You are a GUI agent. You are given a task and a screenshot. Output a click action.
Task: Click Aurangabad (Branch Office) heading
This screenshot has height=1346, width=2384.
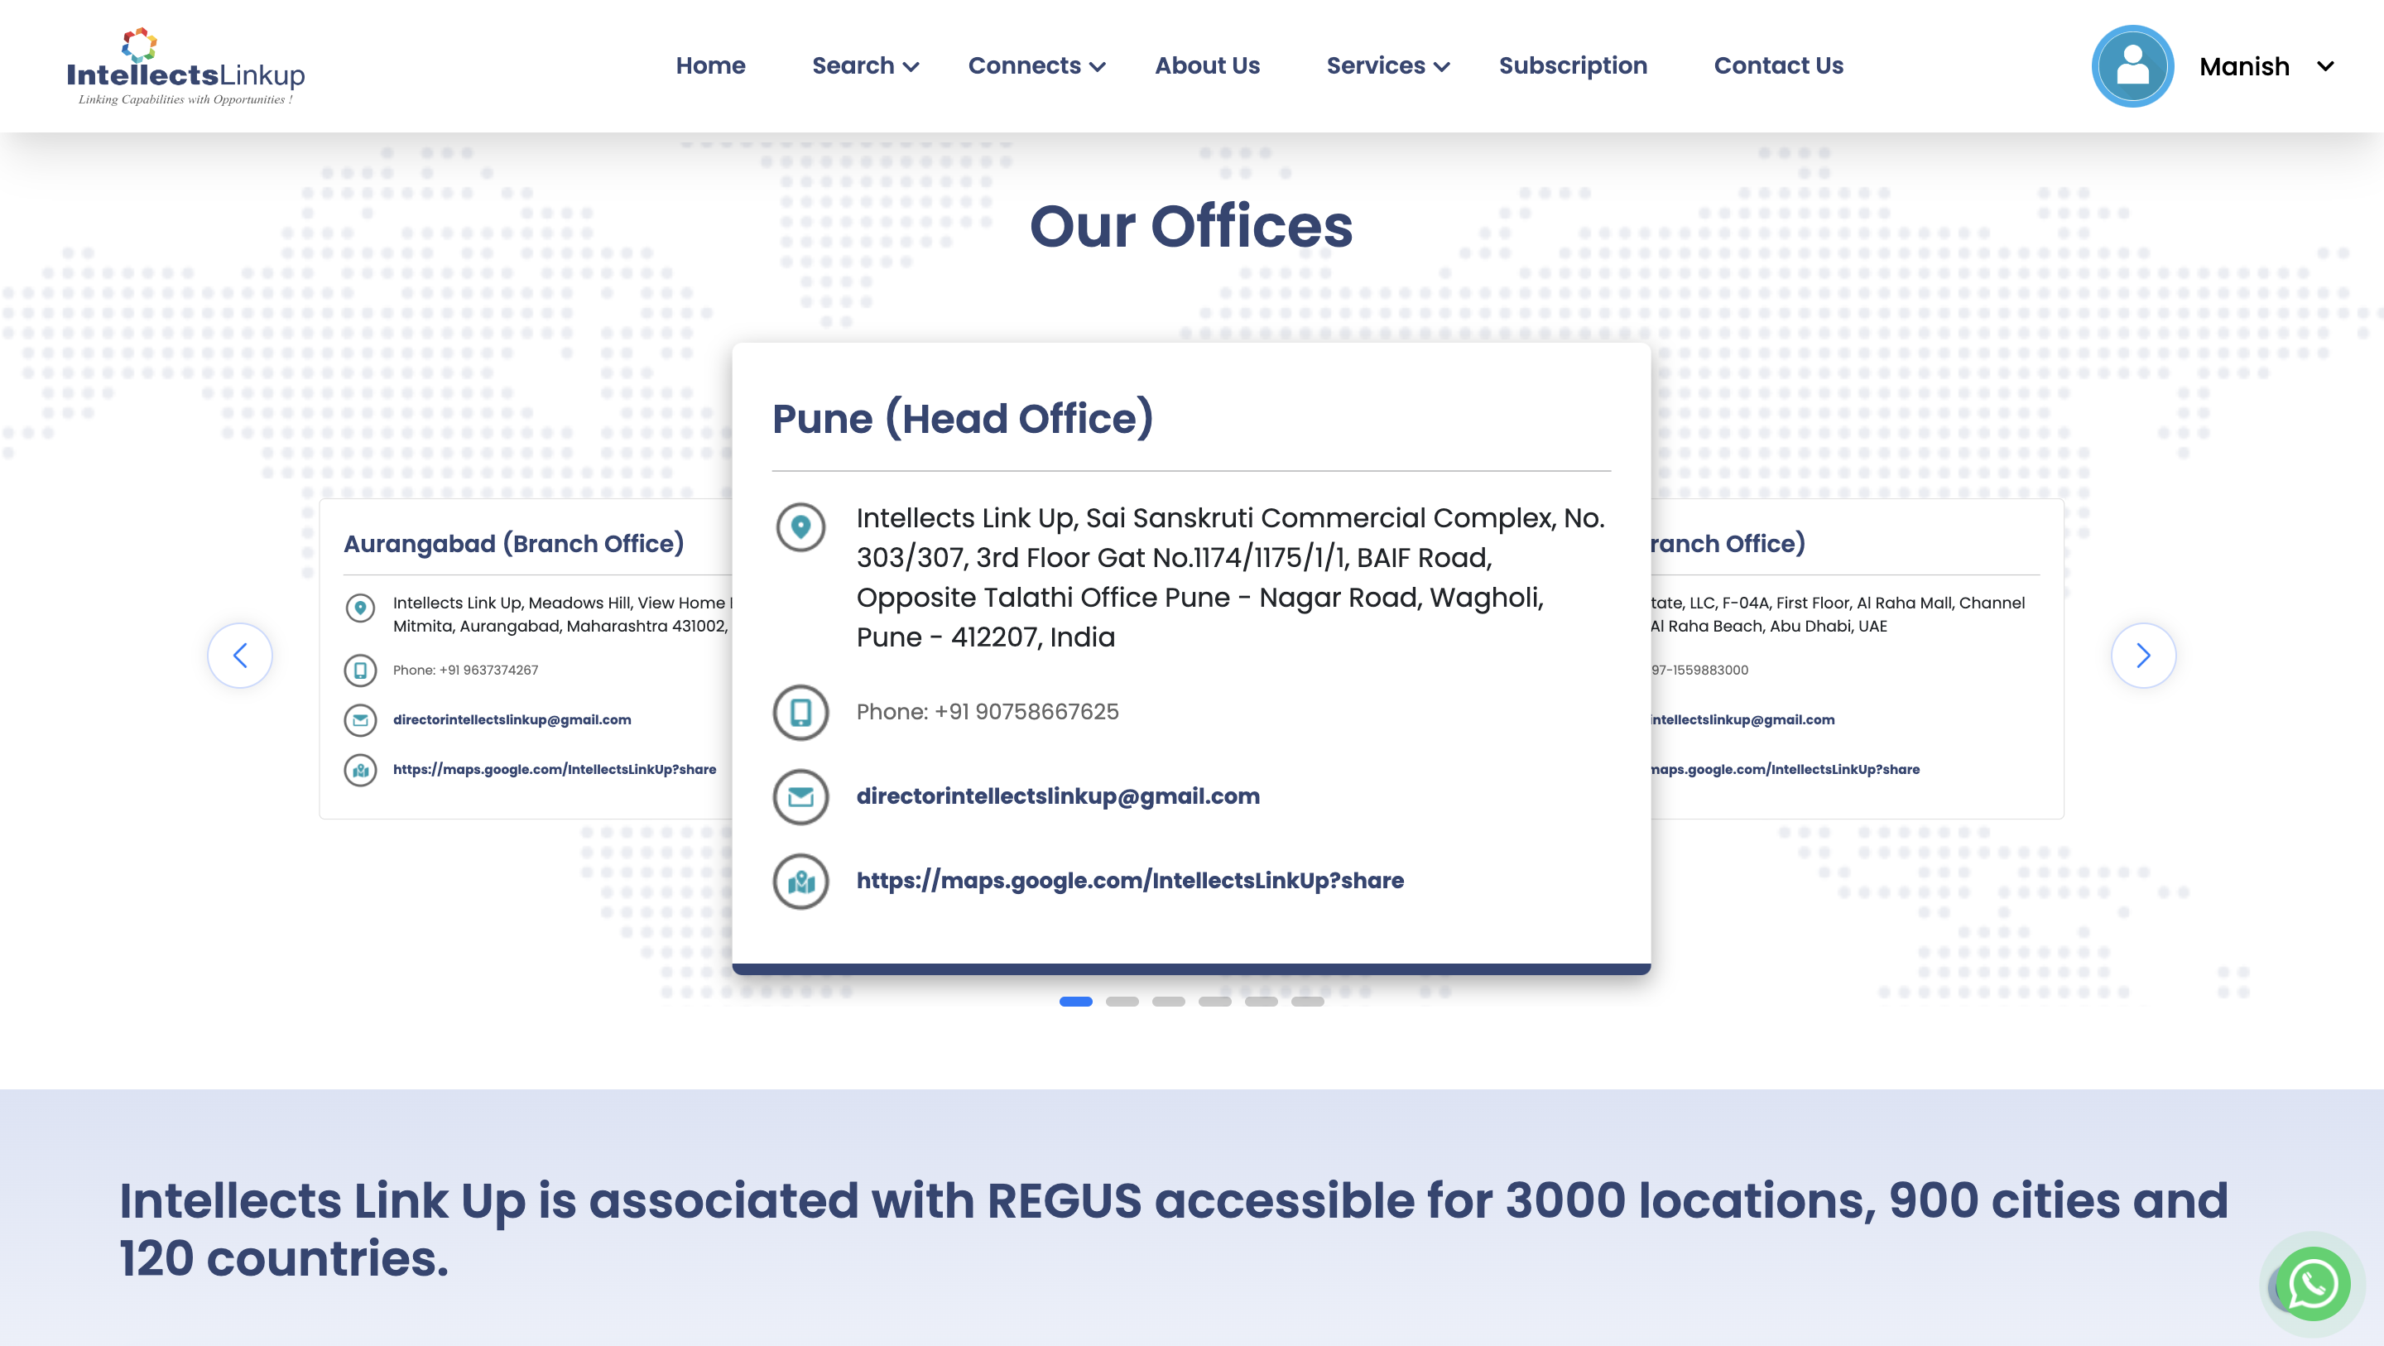513,543
